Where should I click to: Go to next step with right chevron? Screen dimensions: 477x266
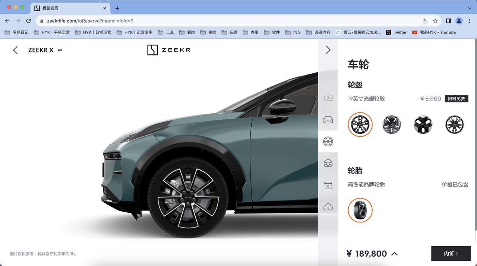coord(328,50)
